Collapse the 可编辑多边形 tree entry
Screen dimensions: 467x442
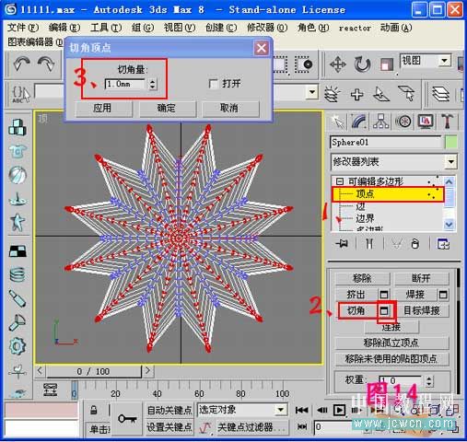pos(340,181)
